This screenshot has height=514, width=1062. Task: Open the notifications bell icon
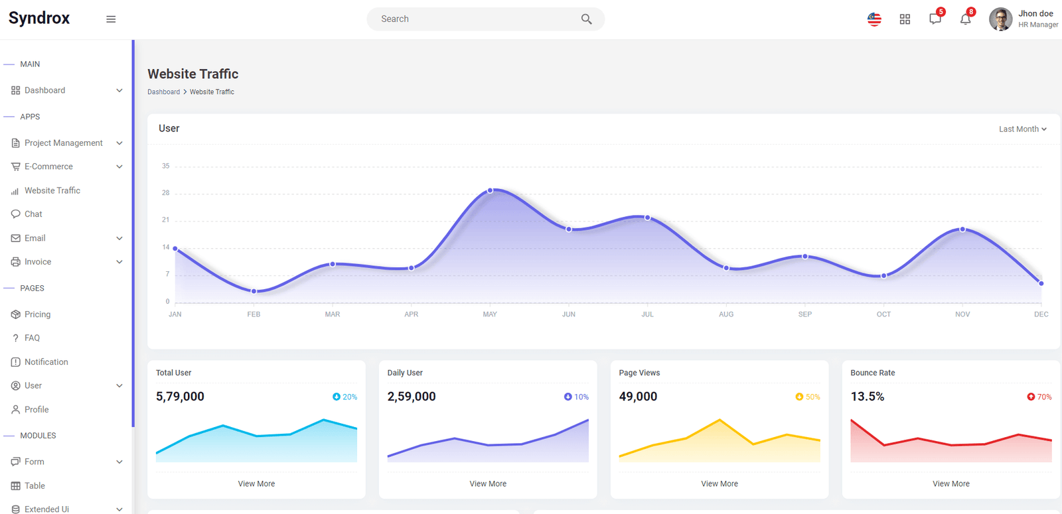966,18
